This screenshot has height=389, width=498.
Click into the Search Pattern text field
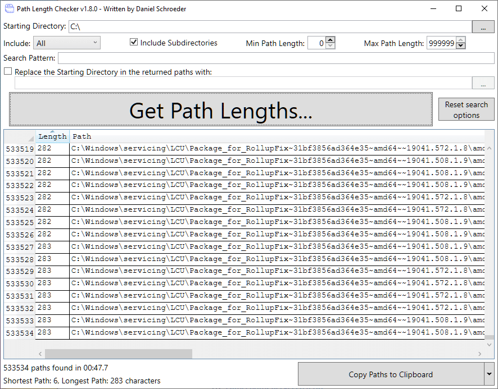point(275,58)
